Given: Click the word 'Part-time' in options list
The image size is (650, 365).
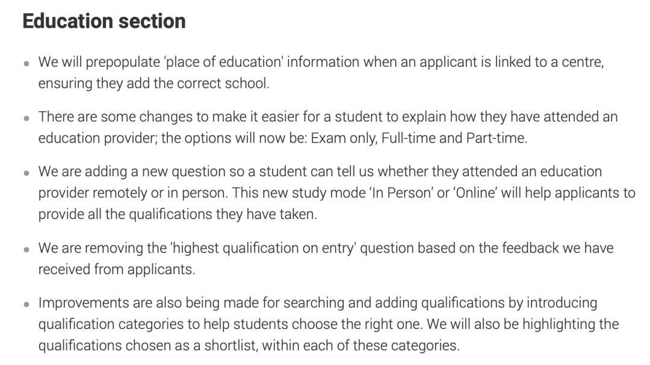Looking at the screenshot, I should [495, 138].
